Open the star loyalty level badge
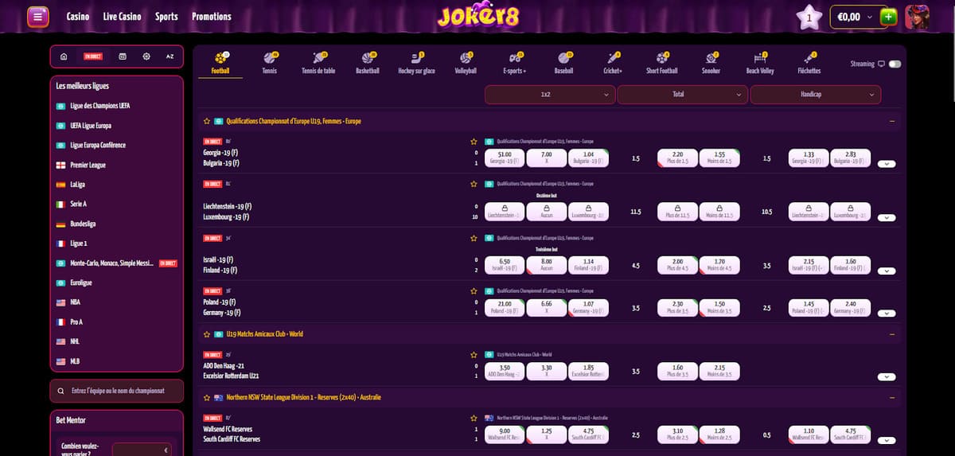Screen dimensions: 955x456 point(809,17)
